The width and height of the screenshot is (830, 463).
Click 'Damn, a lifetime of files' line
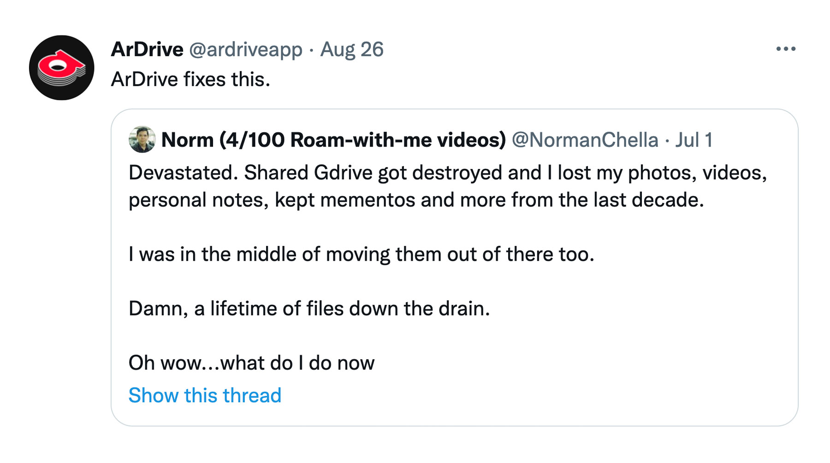tap(309, 309)
